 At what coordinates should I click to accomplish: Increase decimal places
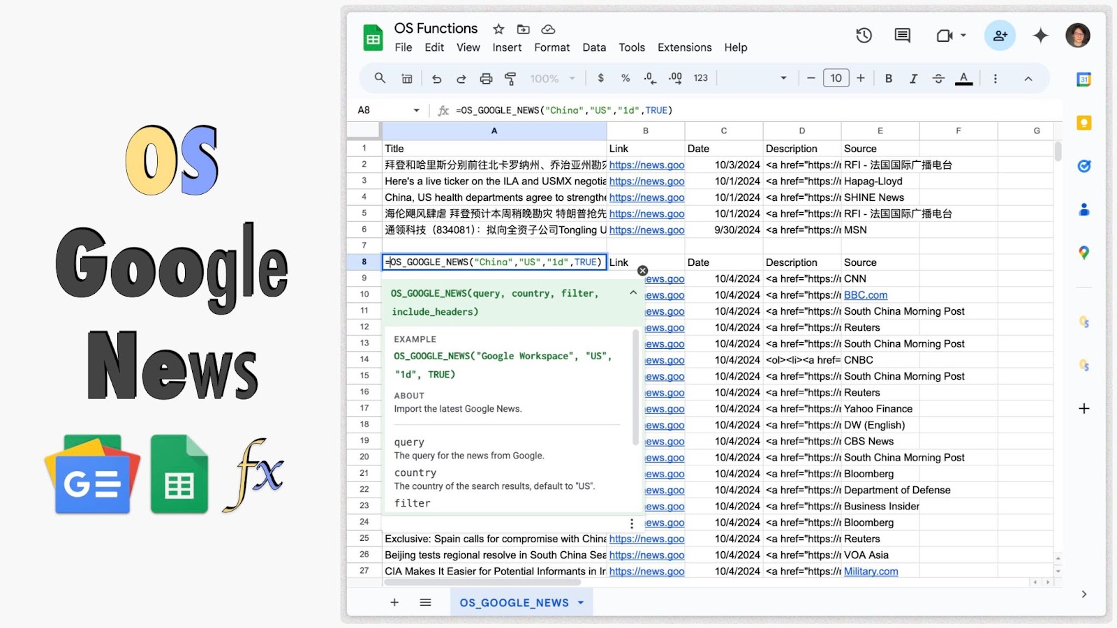click(x=675, y=78)
